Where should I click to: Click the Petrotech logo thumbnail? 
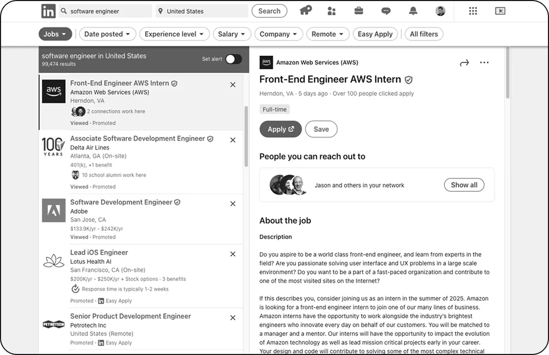tap(54, 324)
